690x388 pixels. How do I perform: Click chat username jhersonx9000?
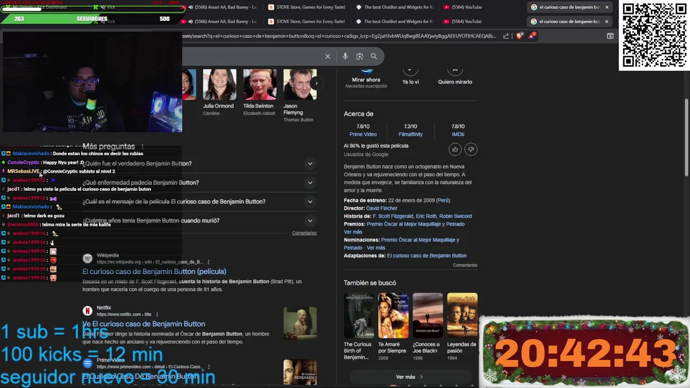coord(23,224)
